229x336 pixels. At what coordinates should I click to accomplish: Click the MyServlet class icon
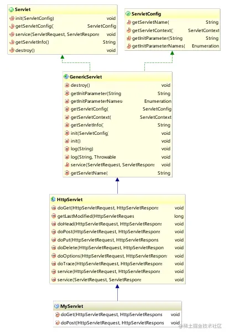point(56,306)
